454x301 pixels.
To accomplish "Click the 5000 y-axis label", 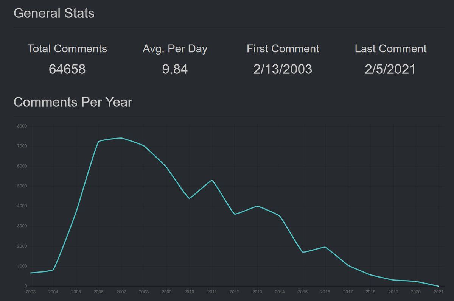I will tap(22, 186).
